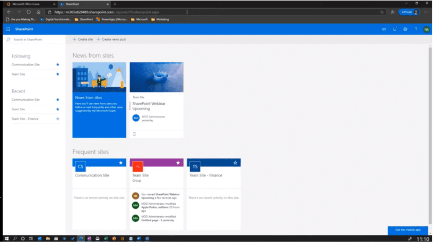Click the TS Team Site - Finance logo tile
The height and width of the screenshot is (242, 433).
(x=195, y=166)
